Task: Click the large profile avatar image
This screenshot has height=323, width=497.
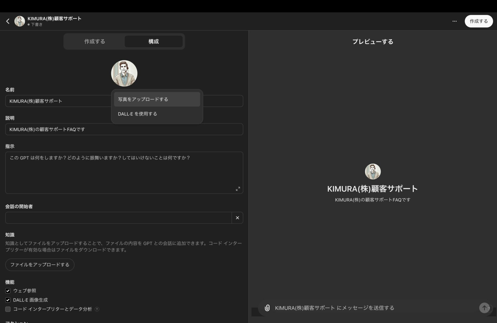Action: [124, 73]
